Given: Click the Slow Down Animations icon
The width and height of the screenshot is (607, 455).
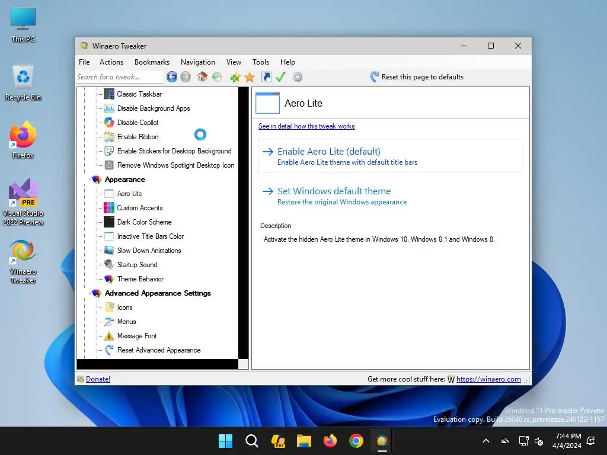Looking at the screenshot, I should (109, 251).
